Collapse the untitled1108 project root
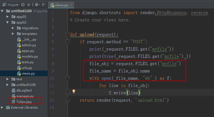 pos(2,11)
